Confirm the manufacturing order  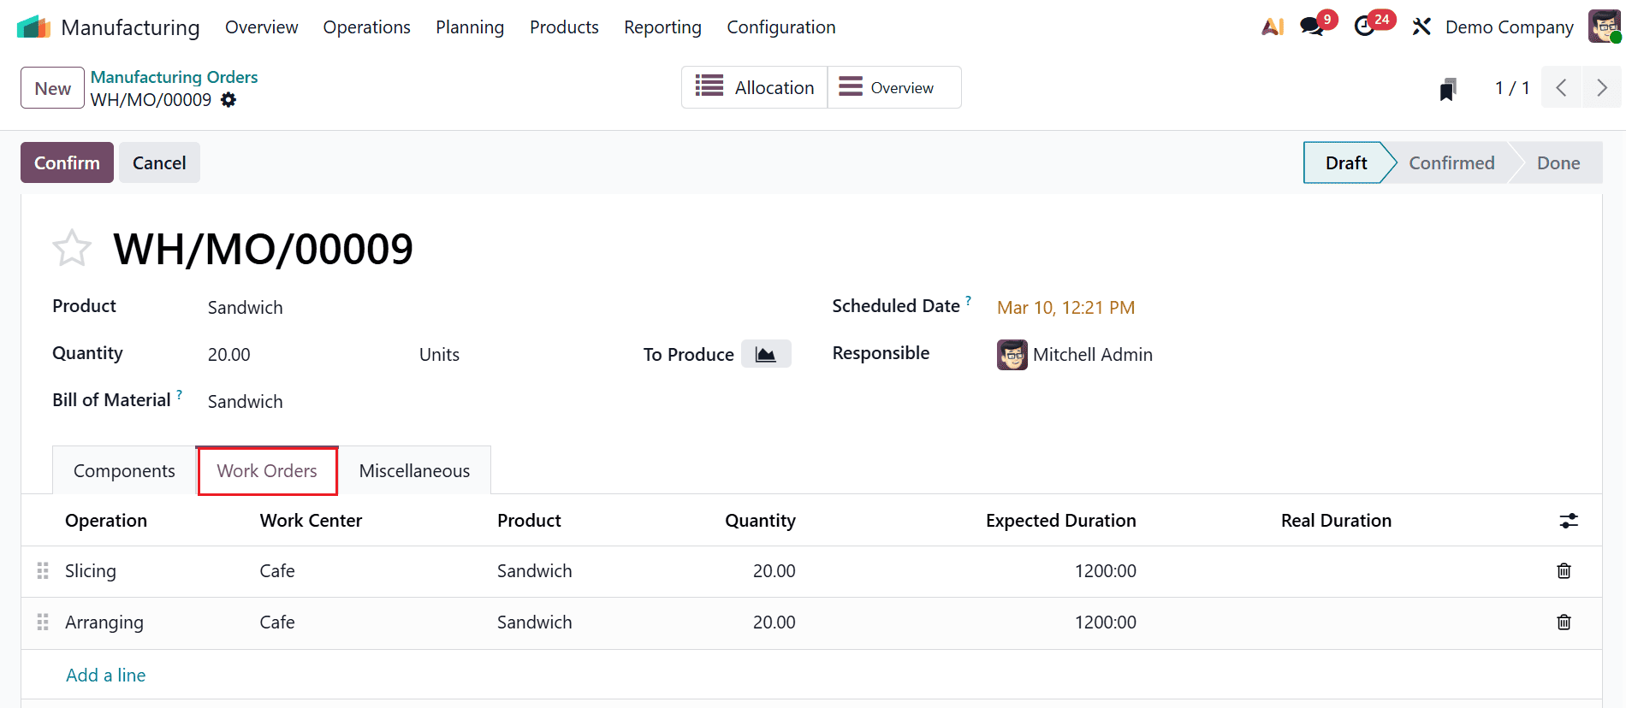[x=67, y=162]
